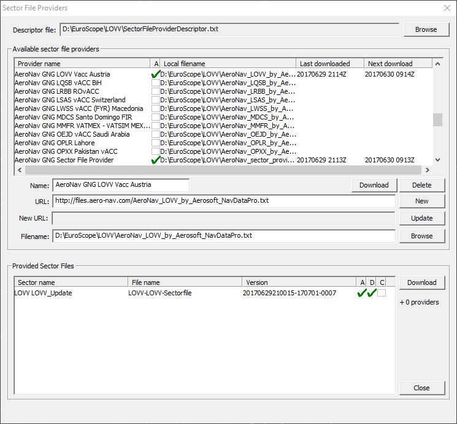Uncheck auto-download for AeroNav GNG LOVV Vacc Austria
The image size is (457, 424).
(x=156, y=74)
